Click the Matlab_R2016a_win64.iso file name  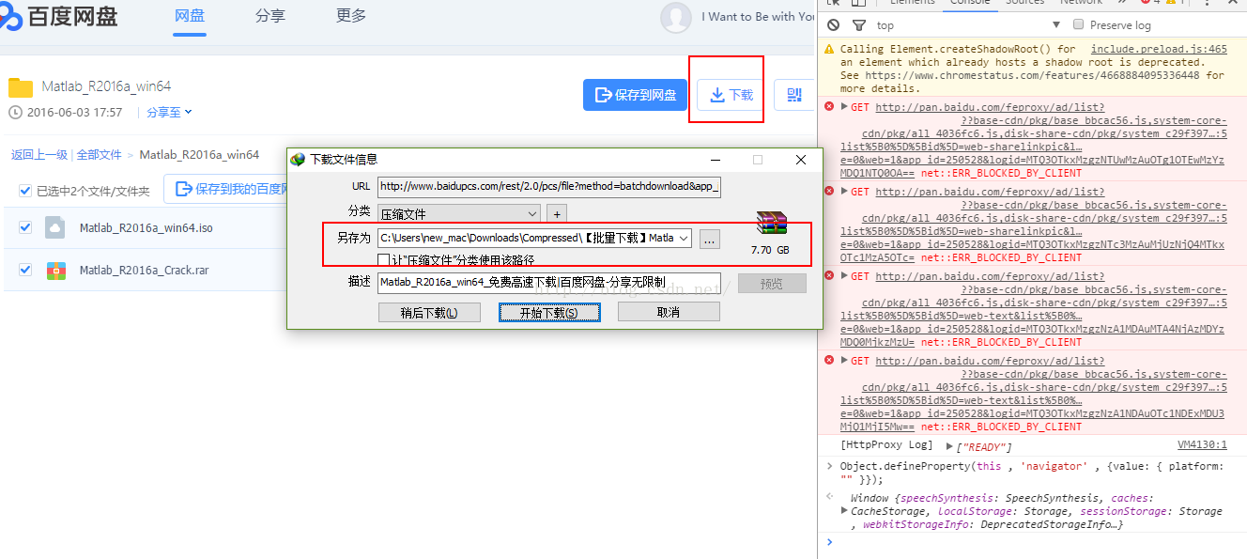click(x=146, y=227)
